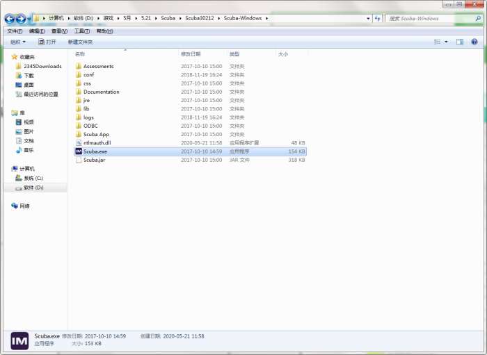Go forward with the Forward arrow button
Viewport: 487px width, 355px height.
click(x=21, y=19)
